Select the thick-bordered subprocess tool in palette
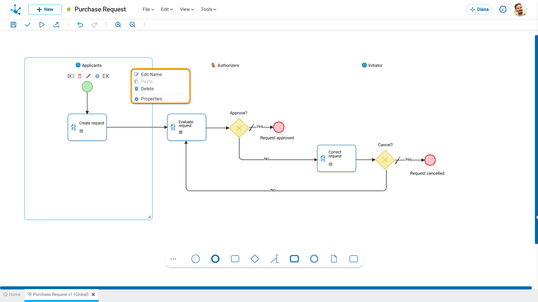The height and width of the screenshot is (302, 538). 294,259
